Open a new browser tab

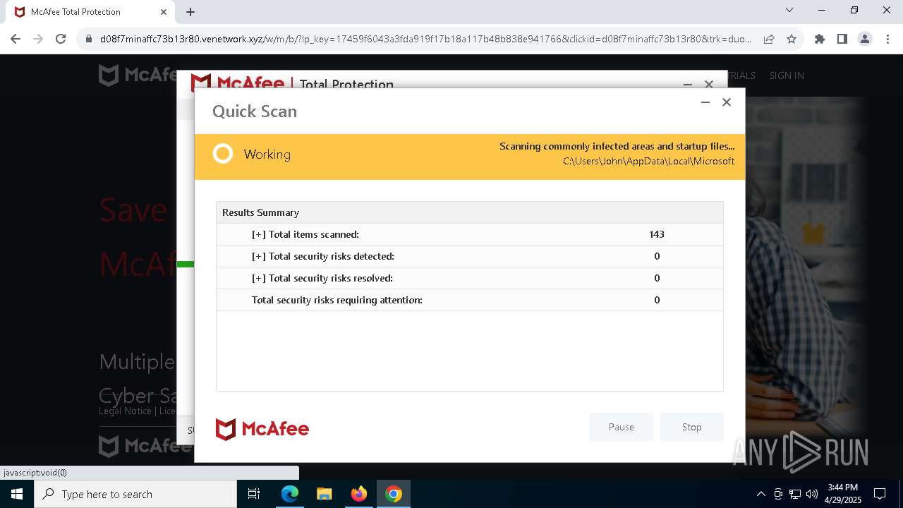190,12
